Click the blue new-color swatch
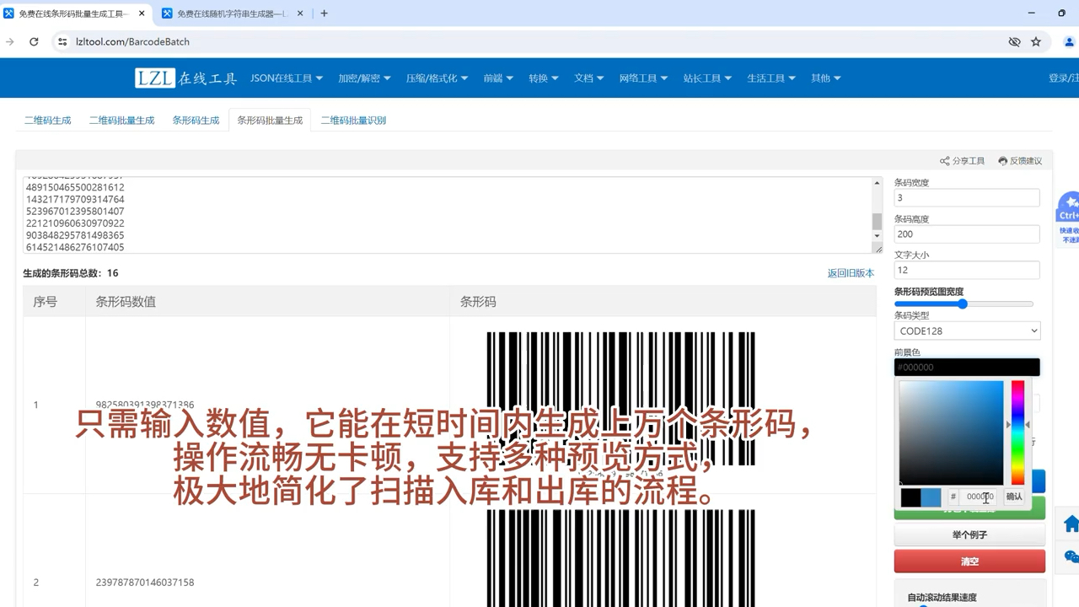This screenshot has height=607, width=1079. coord(931,497)
